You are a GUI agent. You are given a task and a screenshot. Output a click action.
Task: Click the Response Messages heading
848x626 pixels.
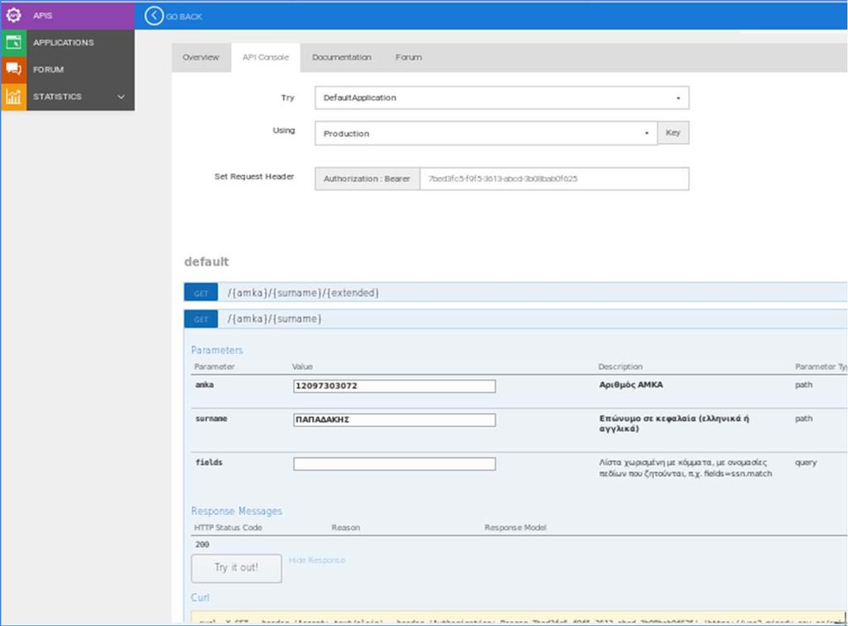236,511
